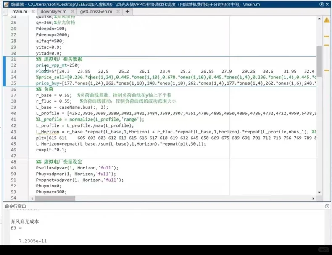Add a new editor tab with plus button
This screenshot has height=255, width=332.
click(127, 11)
